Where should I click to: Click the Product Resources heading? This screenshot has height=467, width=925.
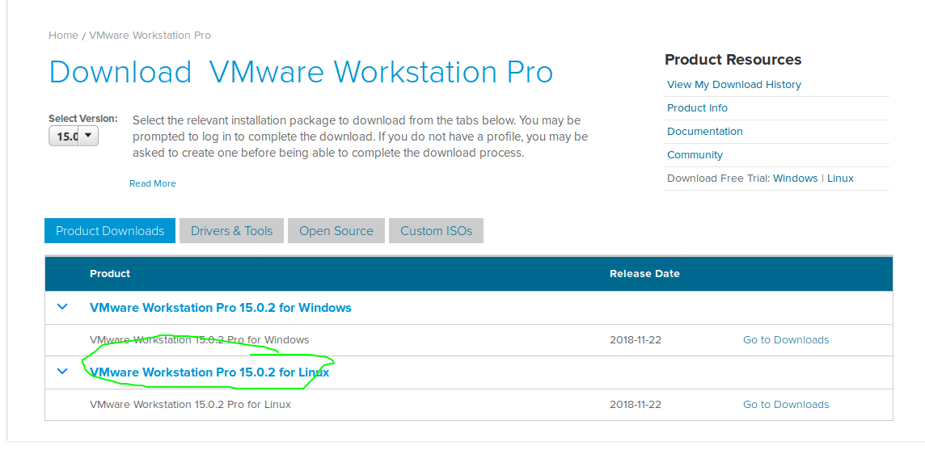[x=733, y=60]
